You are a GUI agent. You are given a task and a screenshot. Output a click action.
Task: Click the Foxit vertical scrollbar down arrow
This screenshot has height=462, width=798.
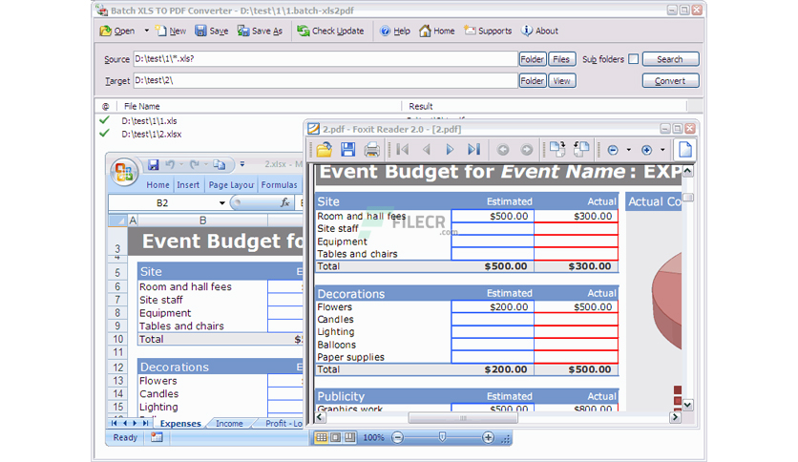(687, 405)
